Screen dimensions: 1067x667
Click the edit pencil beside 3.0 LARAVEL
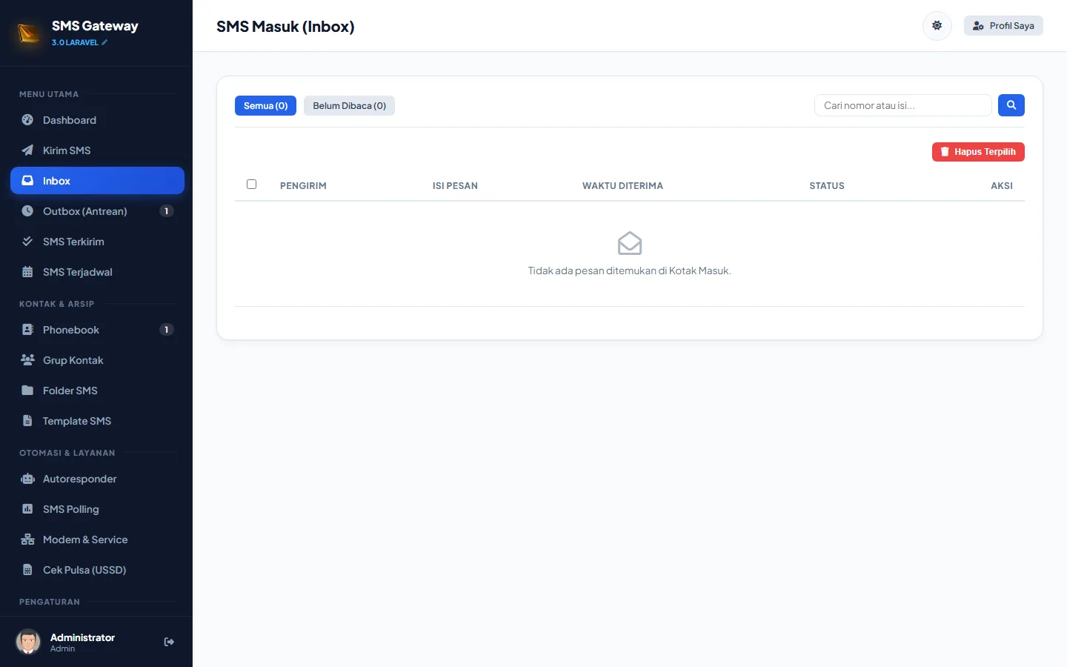[x=104, y=42]
